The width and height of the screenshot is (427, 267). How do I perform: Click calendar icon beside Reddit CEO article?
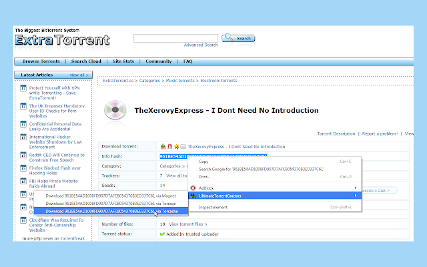pos(23,155)
